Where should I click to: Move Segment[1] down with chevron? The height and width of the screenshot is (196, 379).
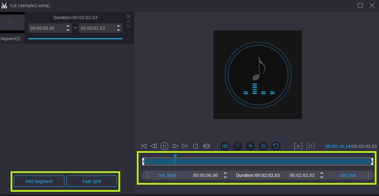128,26
